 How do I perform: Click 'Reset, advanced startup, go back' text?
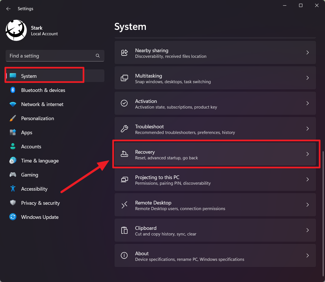tap(166, 158)
